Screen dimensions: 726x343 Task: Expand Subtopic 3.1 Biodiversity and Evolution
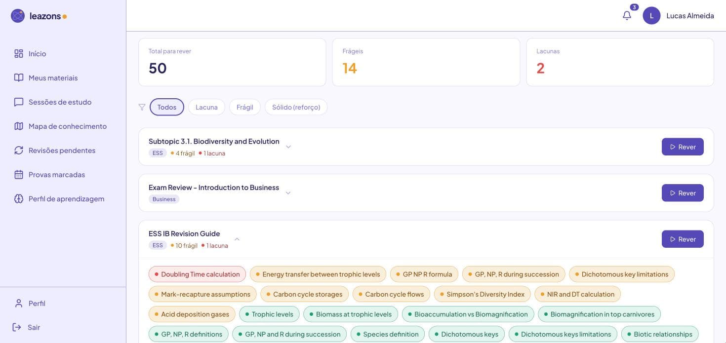288,147
